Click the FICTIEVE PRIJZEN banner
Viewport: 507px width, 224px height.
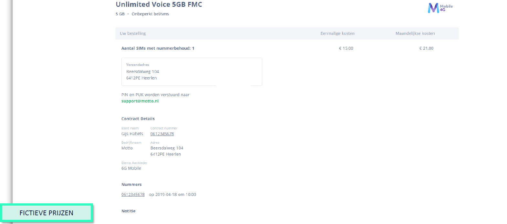tap(47, 213)
